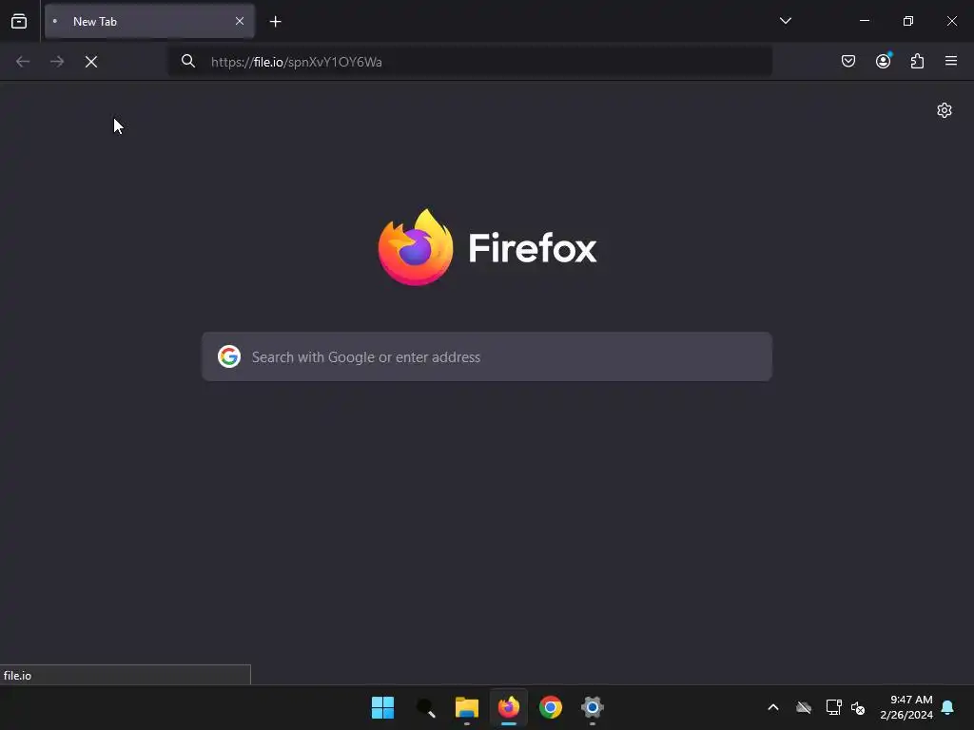Open the Firefox application menu
Screen dimensions: 974x730
pos(951,61)
